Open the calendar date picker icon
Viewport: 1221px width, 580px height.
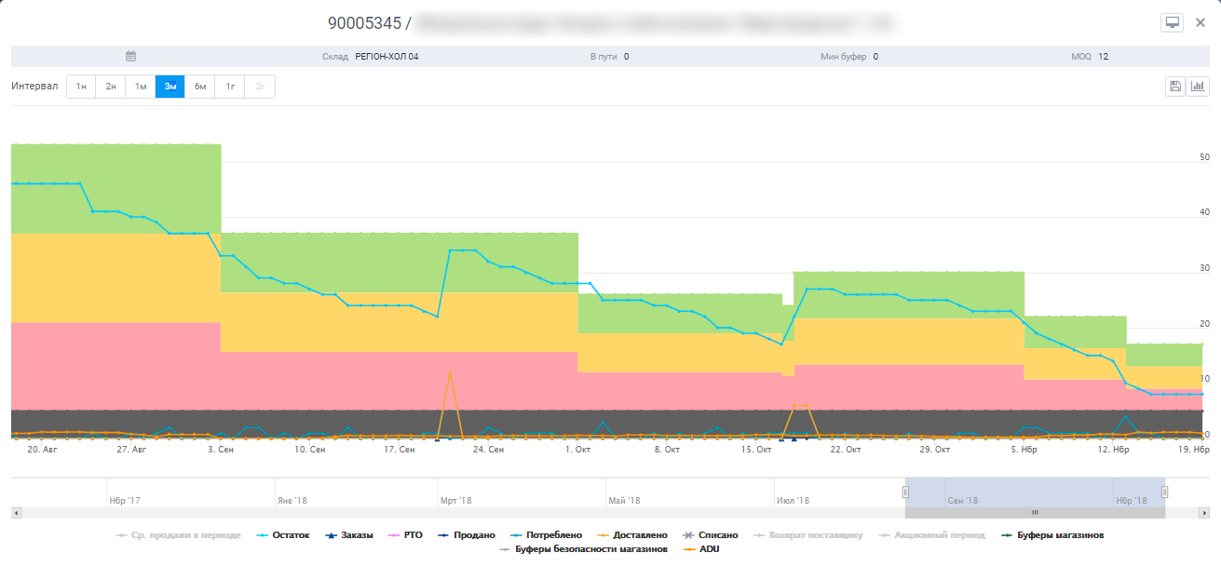pyautogui.click(x=131, y=57)
